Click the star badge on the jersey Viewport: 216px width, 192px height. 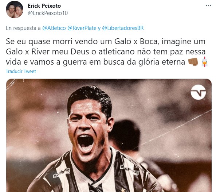[123, 190]
